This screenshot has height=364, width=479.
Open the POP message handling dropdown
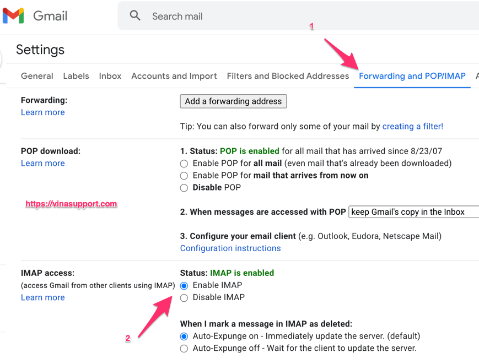[413, 212]
